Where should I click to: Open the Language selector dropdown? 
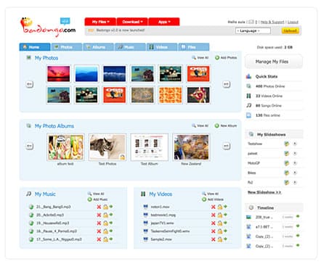253,31
